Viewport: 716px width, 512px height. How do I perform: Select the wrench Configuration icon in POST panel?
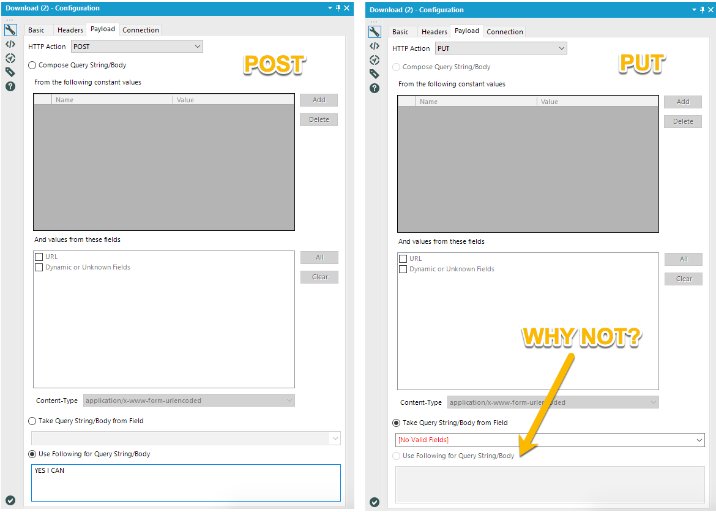[x=10, y=29]
